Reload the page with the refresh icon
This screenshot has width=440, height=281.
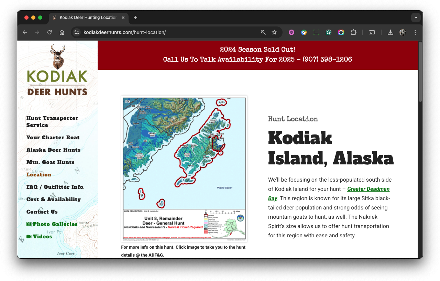pyautogui.click(x=49, y=32)
